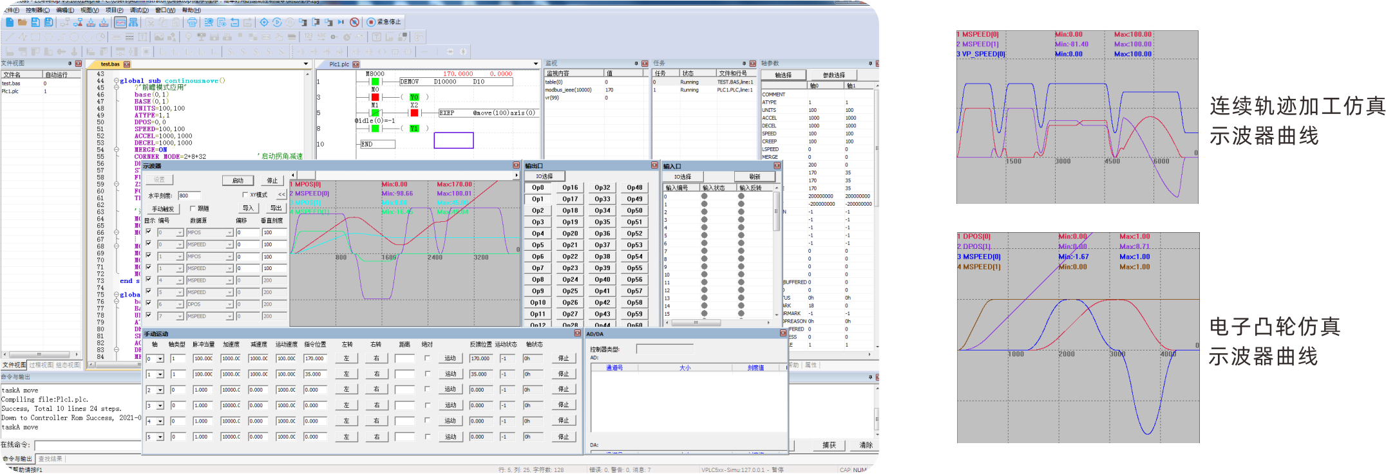Click the debug target toolbar icon
The image size is (1386, 474).
pyautogui.click(x=264, y=22)
